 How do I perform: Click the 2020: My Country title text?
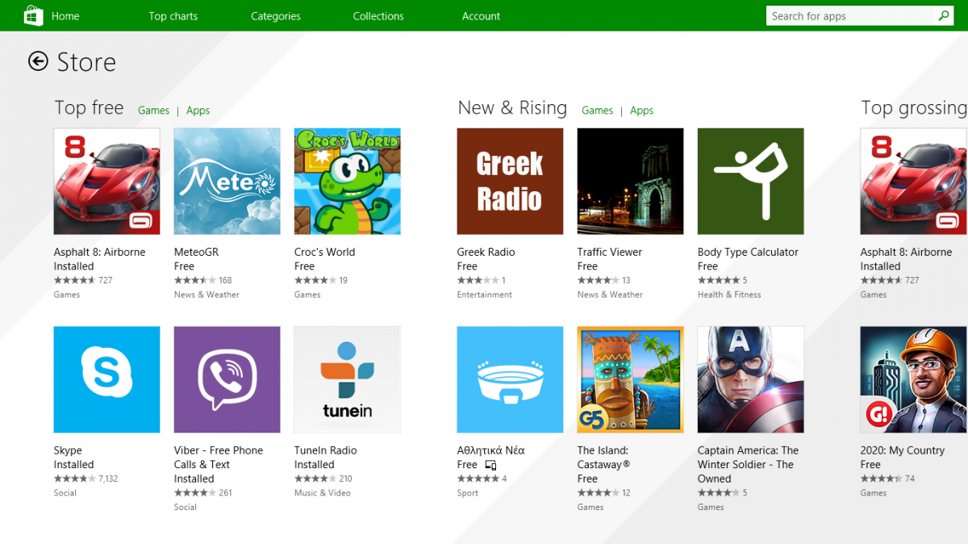tap(902, 450)
